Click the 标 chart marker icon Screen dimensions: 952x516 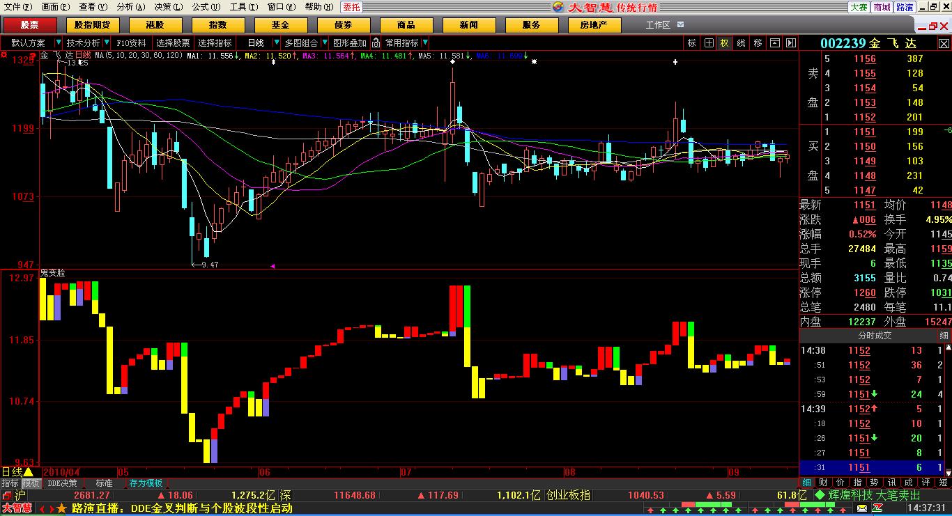(x=692, y=43)
